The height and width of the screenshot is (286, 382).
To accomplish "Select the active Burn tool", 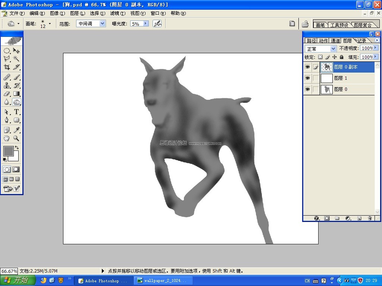I will 16,102.
